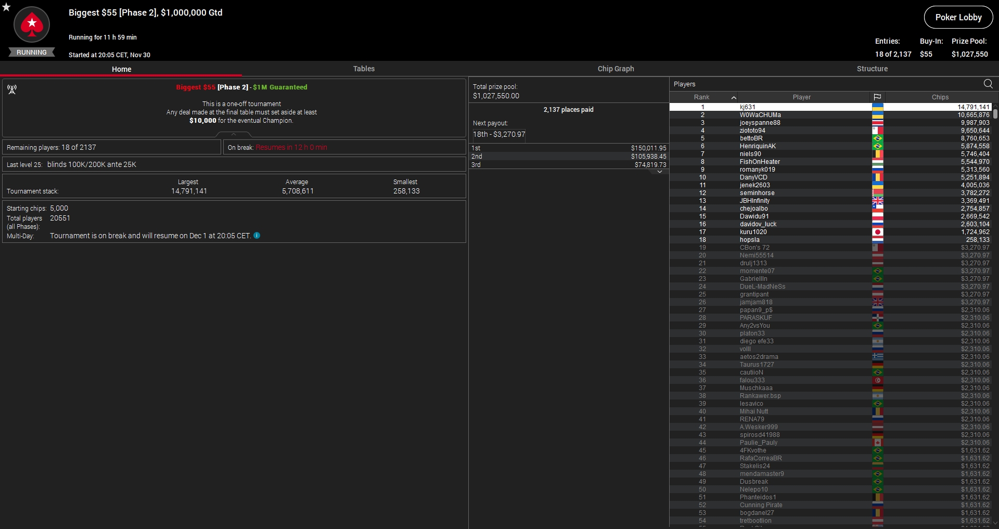
Task: Click the scrollbar down arrow
Action: (x=995, y=524)
